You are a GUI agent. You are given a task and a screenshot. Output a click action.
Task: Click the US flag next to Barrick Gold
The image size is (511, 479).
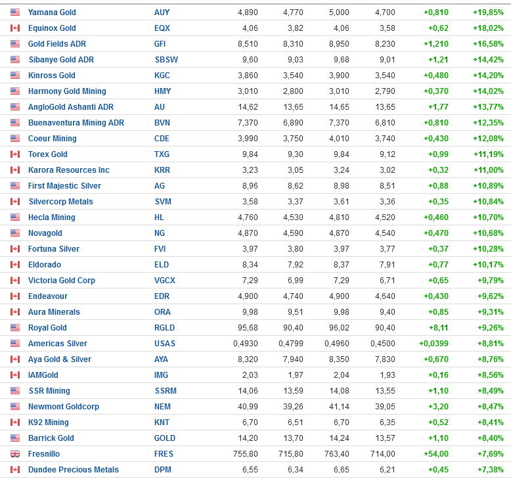[x=15, y=438]
